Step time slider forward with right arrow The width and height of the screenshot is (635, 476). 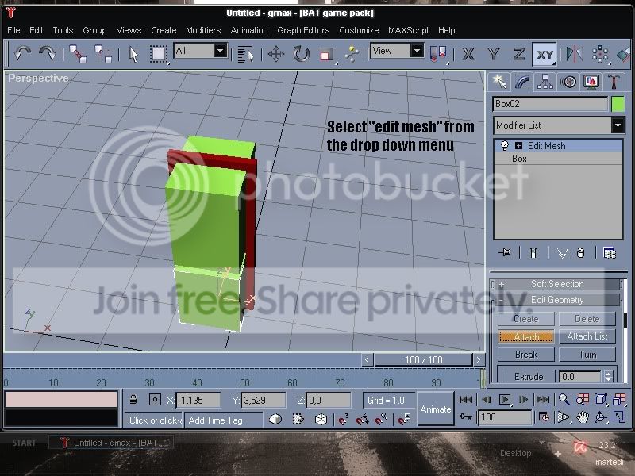click(479, 360)
